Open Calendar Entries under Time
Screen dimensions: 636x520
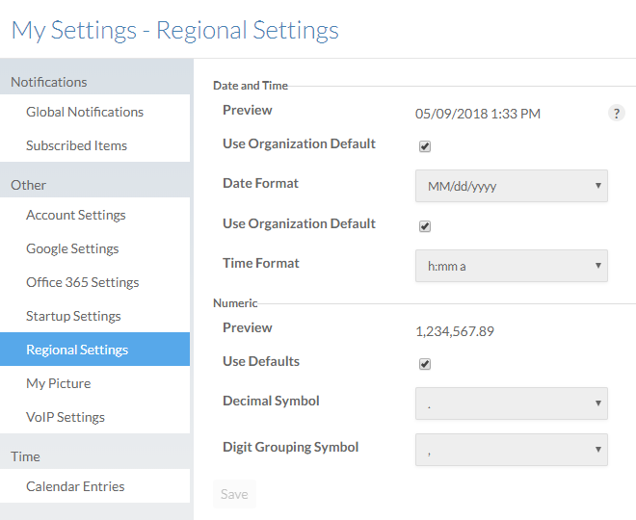pos(75,486)
